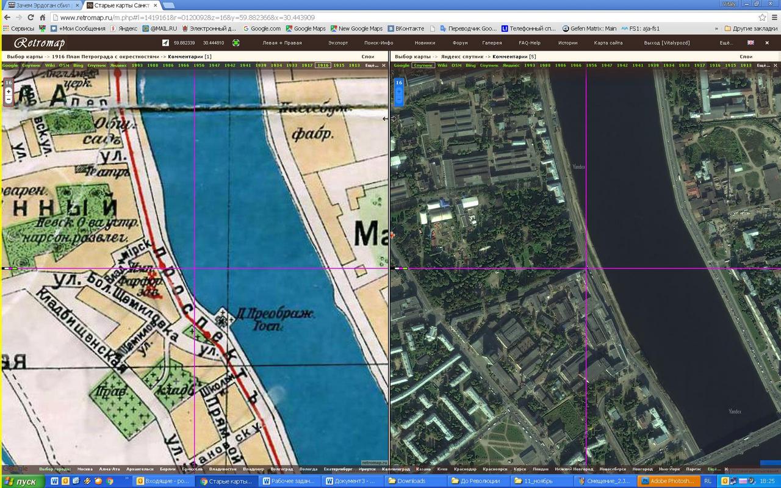Click the GPS location arrow icon
Screen dimensions: 781x488
pos(166,43)
